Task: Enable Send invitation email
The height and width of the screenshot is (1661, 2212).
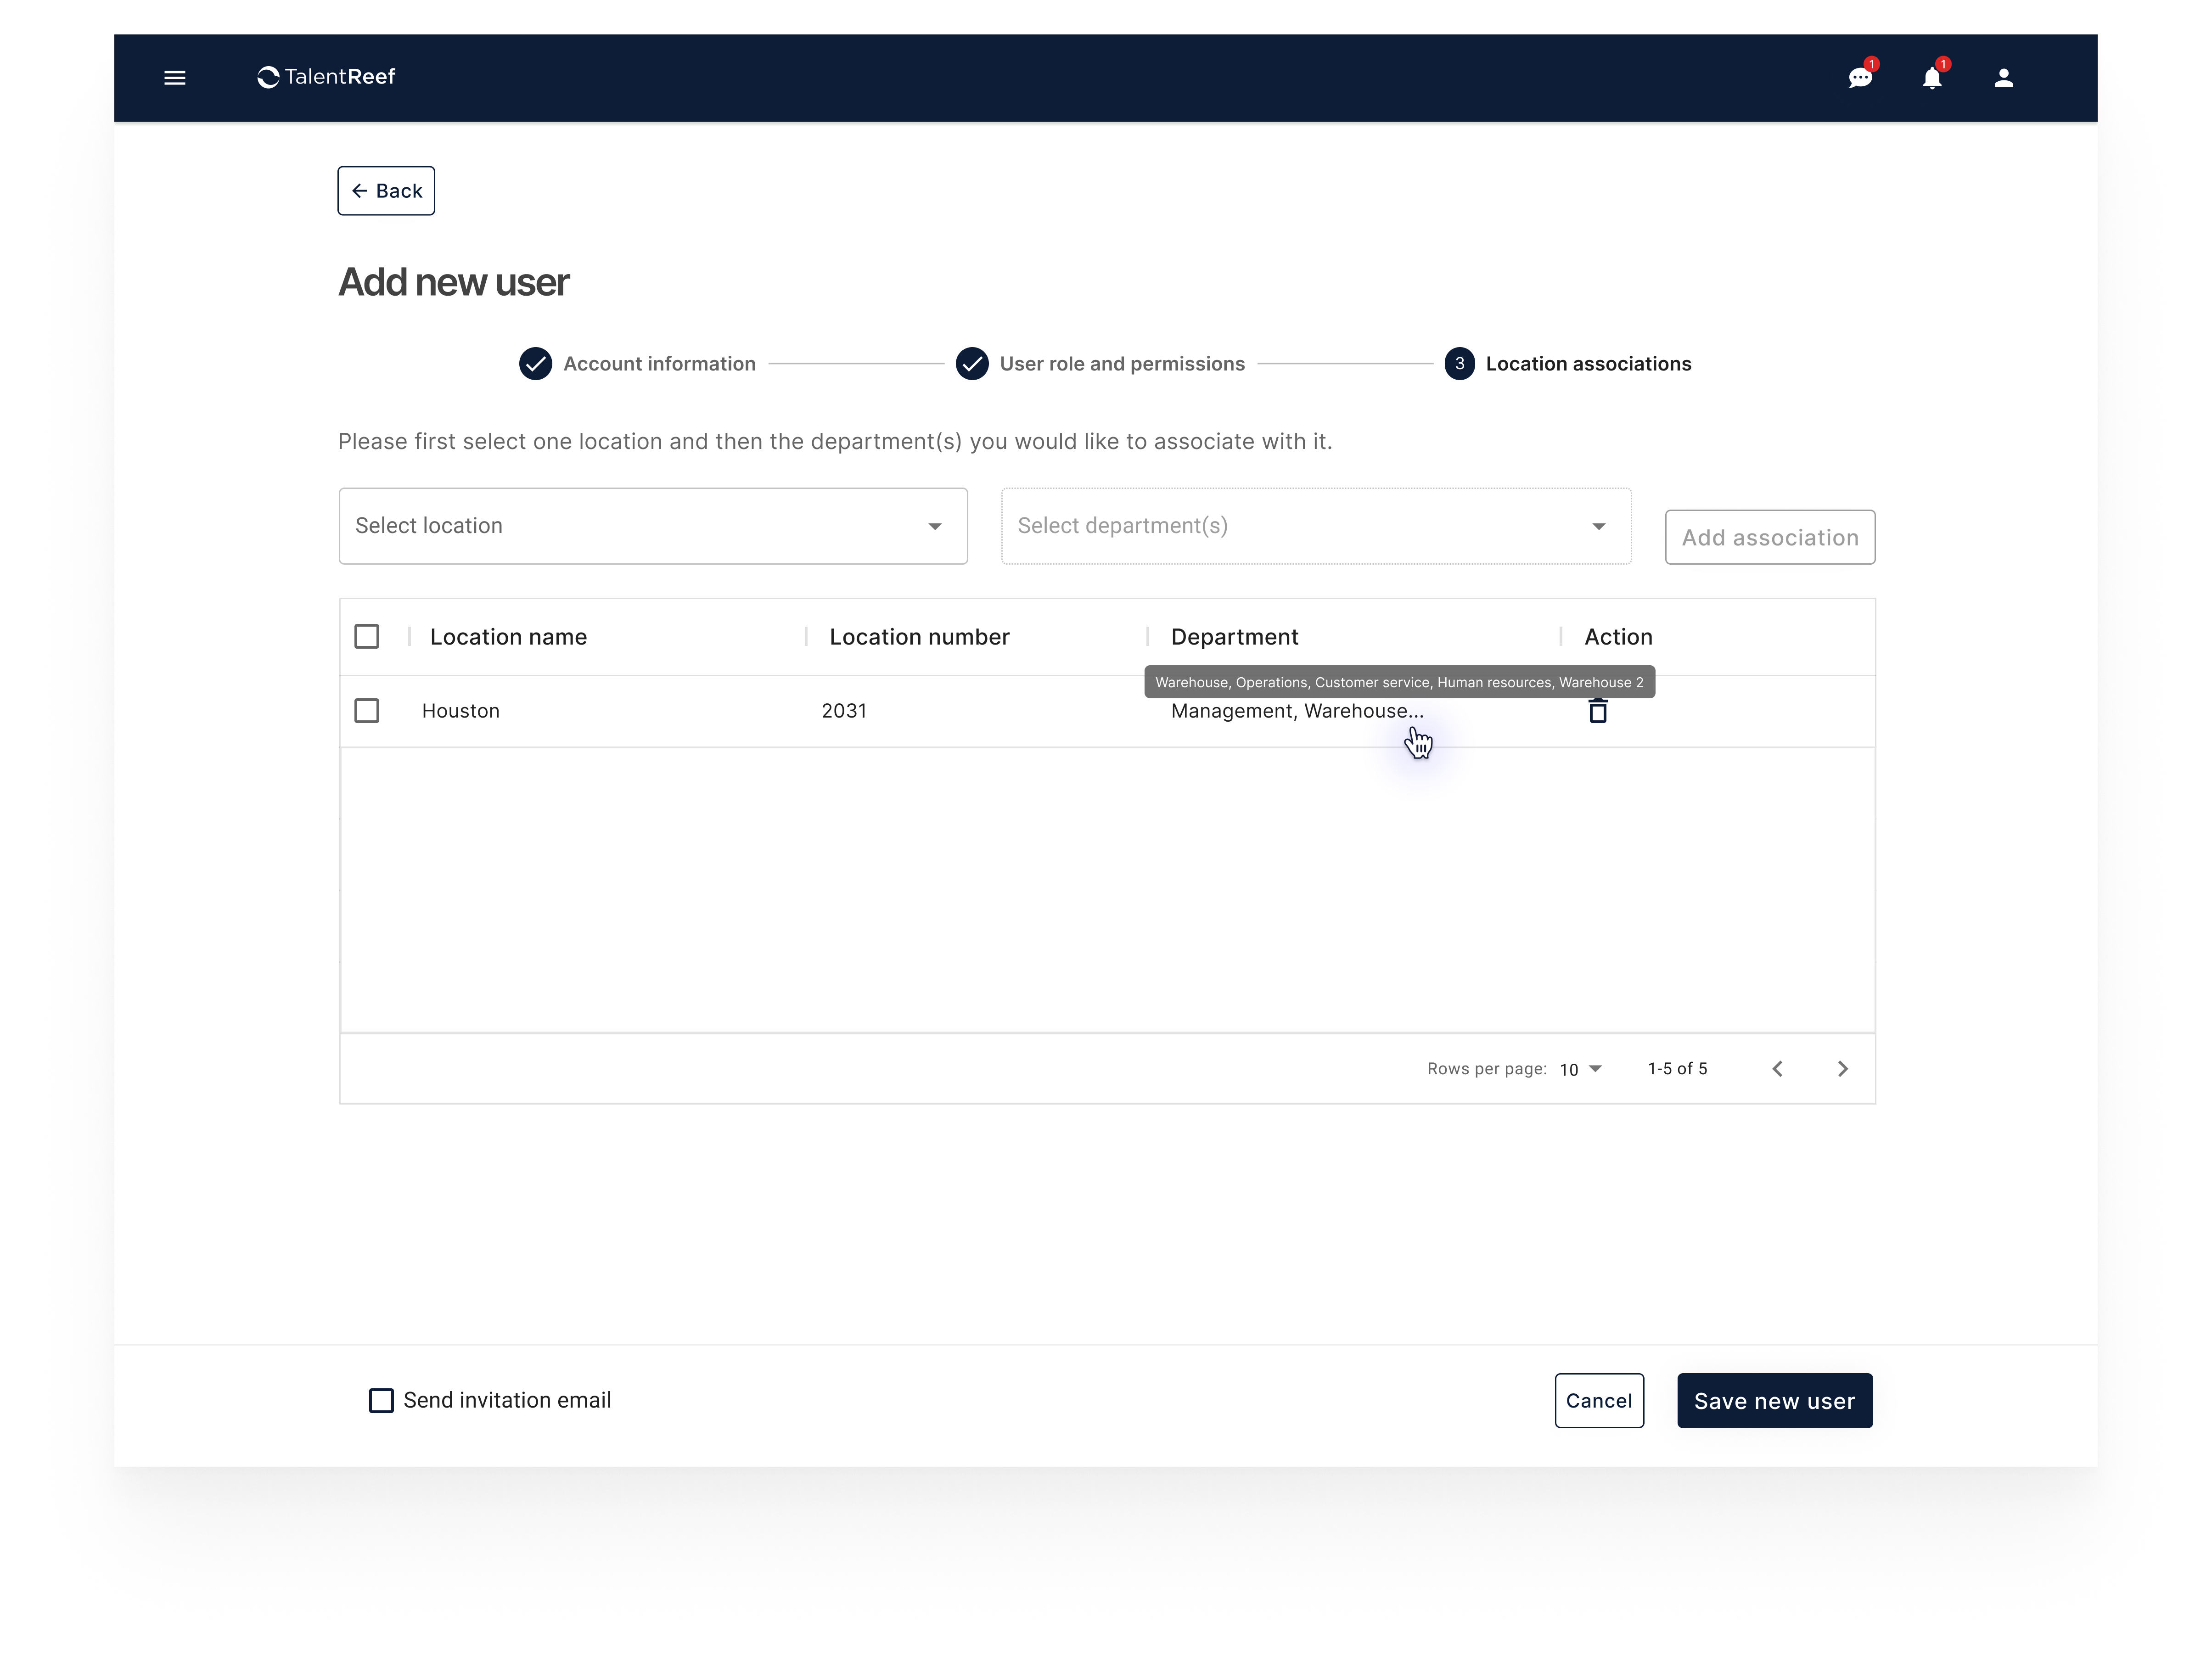Action: pyautogui.click(x=381, y=1401)
